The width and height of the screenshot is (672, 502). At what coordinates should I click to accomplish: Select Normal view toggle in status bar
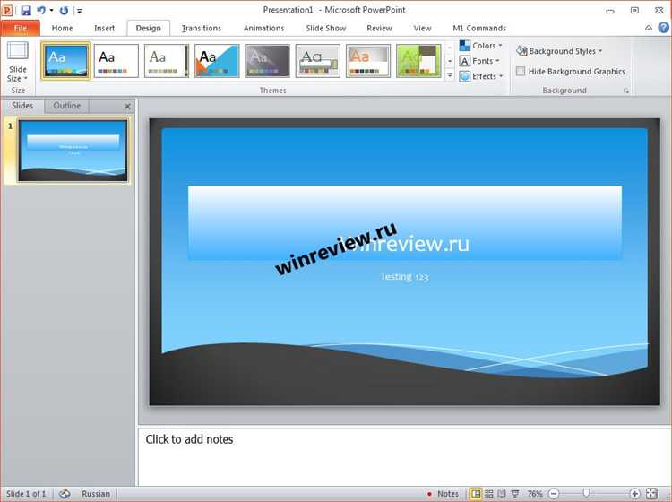tap(475, 494)
